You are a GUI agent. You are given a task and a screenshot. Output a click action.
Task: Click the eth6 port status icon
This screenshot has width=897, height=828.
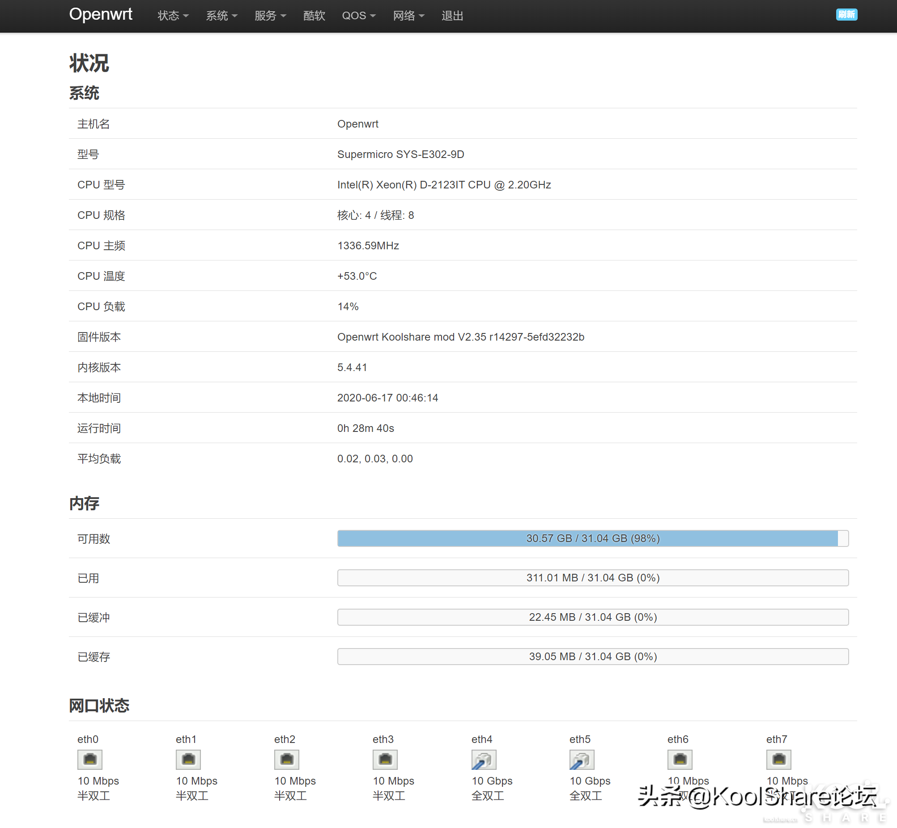(x=680, y=760)
